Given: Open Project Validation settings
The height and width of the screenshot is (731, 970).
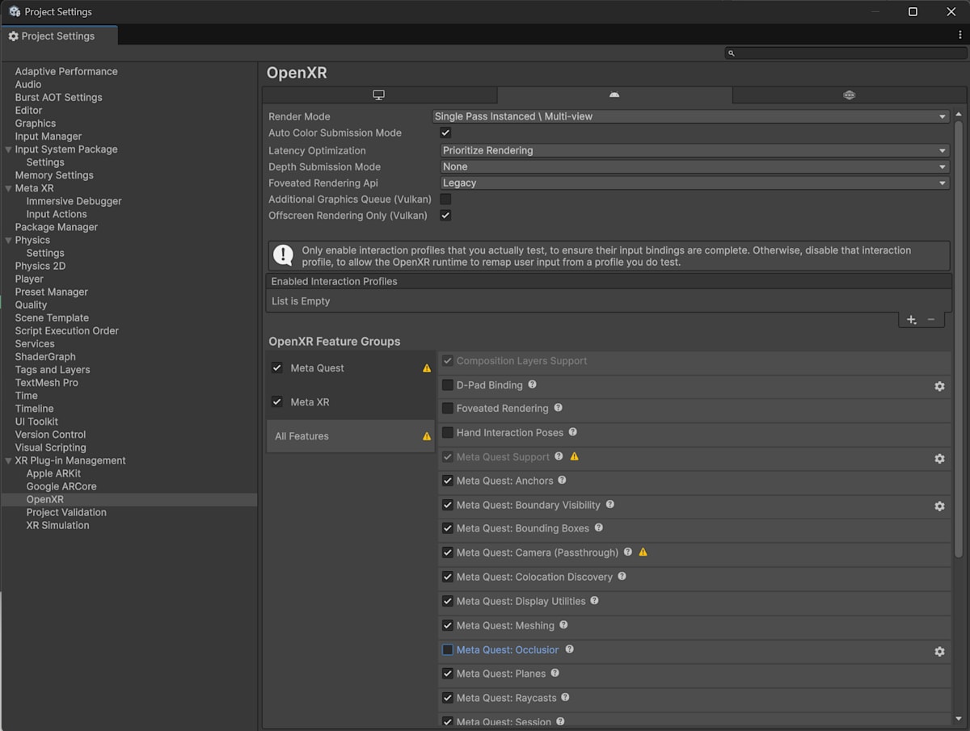Looking at the screenshot, I should [66, 512].
